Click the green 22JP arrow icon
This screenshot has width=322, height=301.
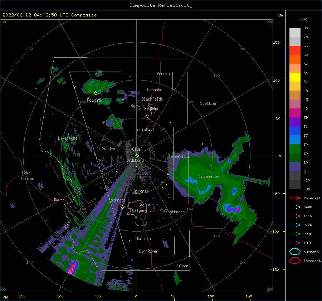coord(295,234)
